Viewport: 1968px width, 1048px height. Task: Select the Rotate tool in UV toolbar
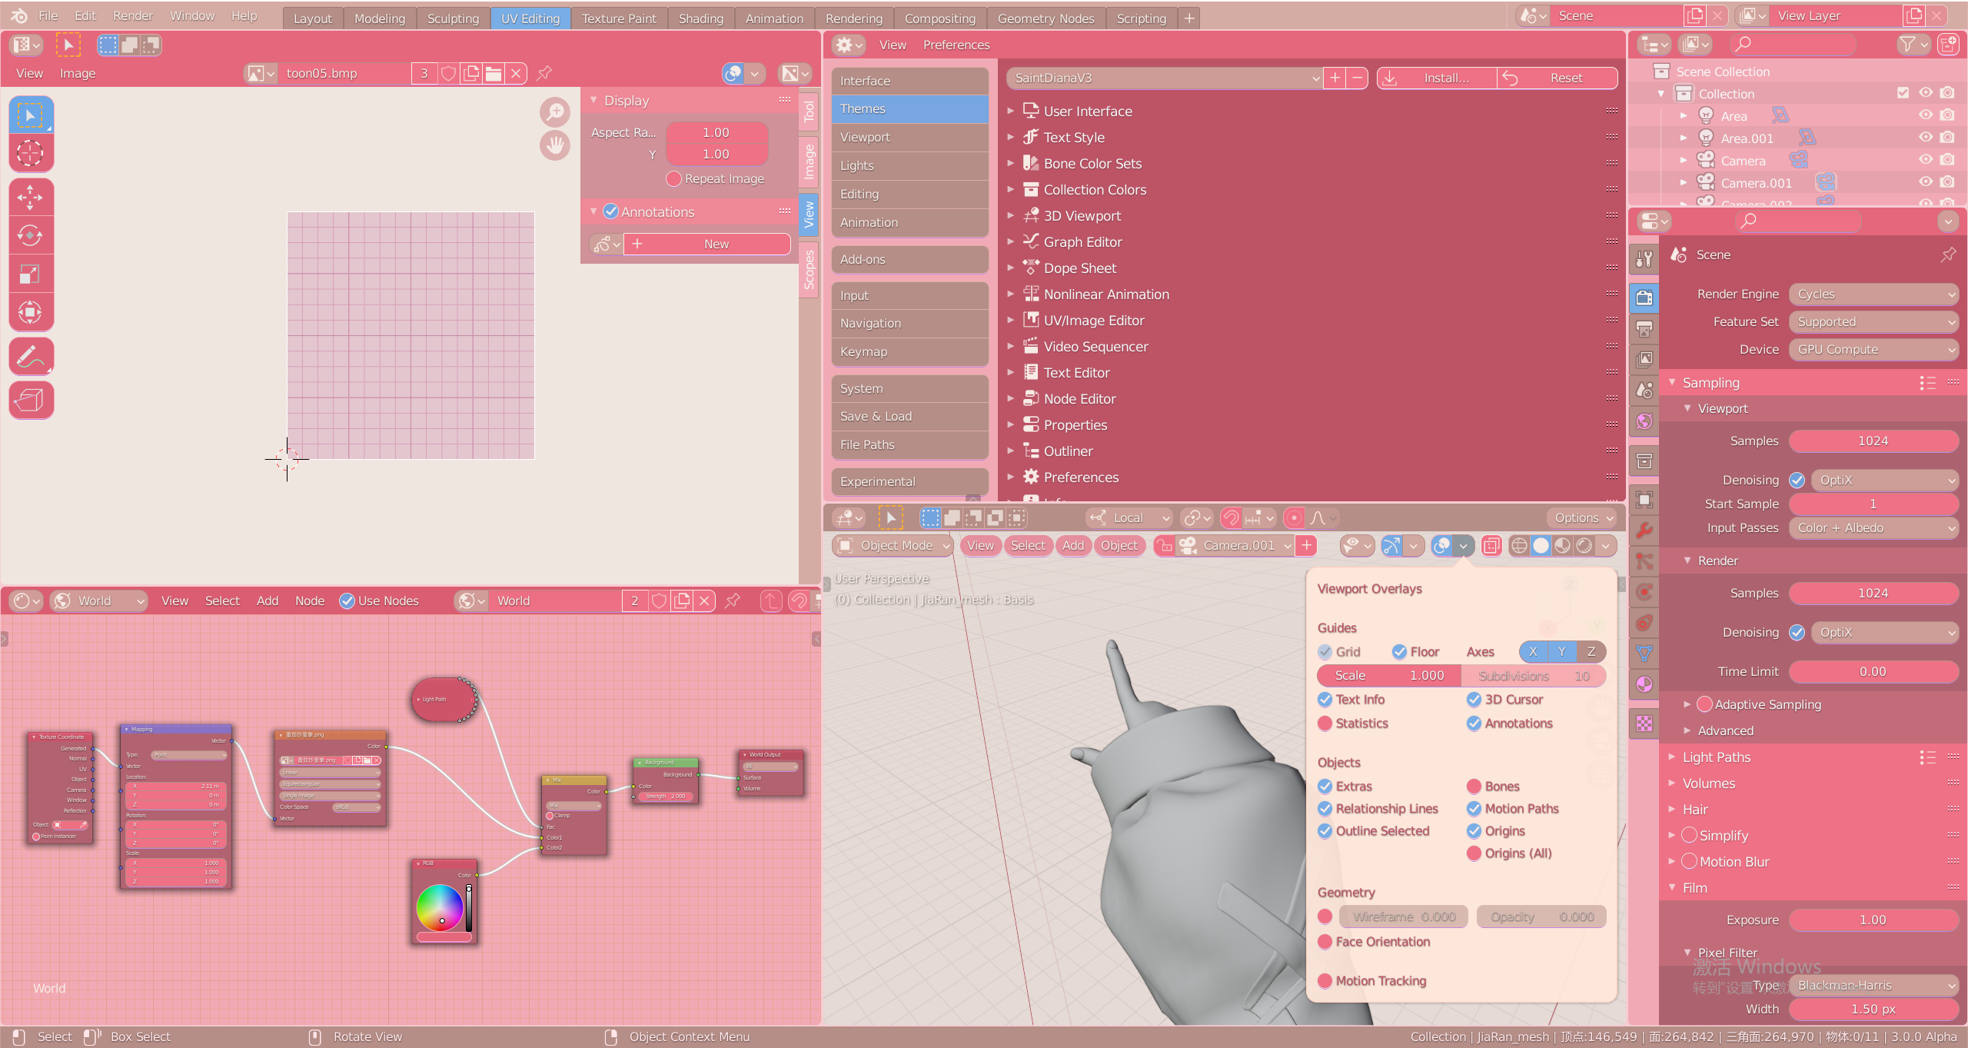30,235
